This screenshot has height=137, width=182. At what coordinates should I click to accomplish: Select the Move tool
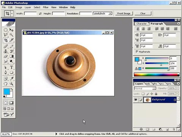click(x=11, y=30)
